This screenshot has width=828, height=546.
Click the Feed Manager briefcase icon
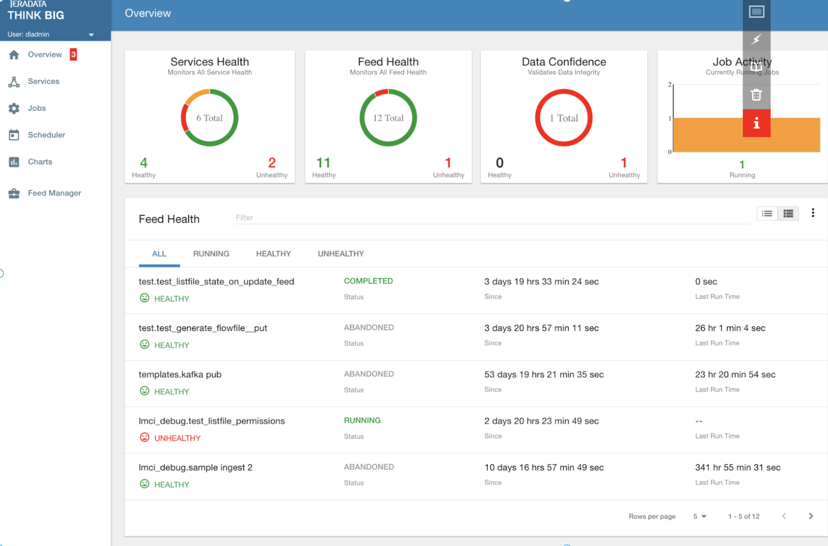[14, 193]
